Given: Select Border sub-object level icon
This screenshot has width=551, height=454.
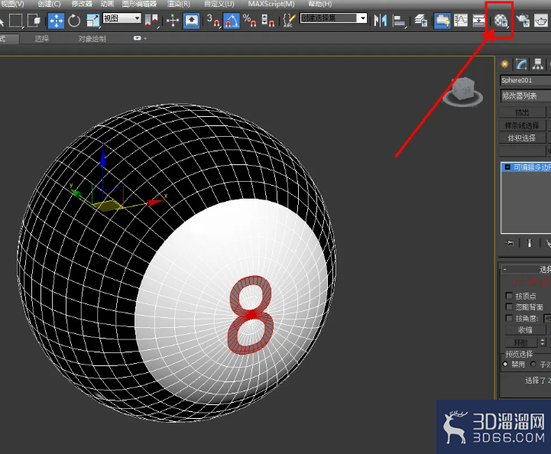Looking at the screenshot, I should (544, 282).
